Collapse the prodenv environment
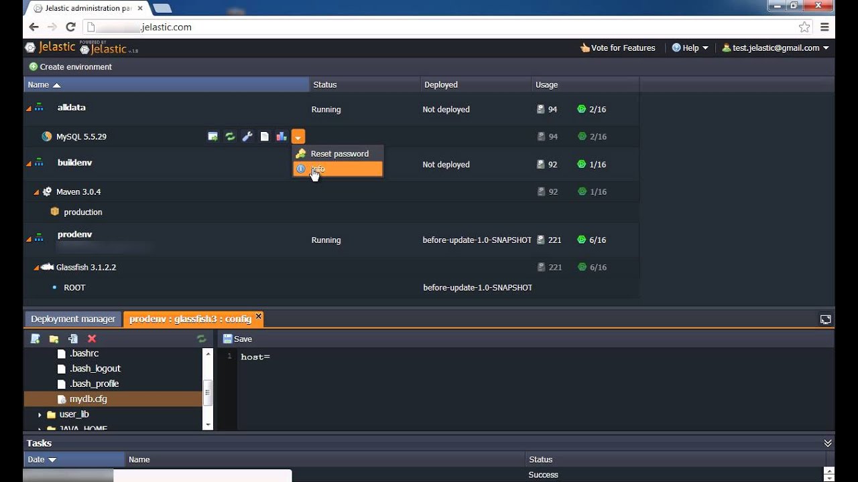The image size is (858, 482). click(x=29, y=239)
